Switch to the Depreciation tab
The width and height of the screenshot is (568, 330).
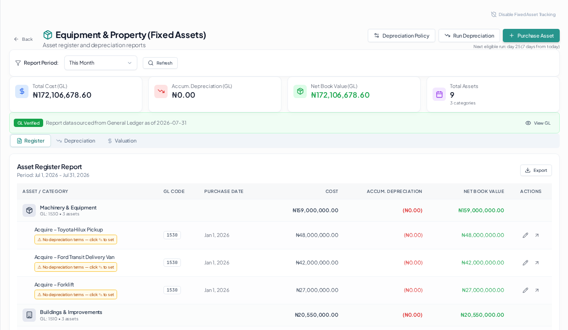76,141
